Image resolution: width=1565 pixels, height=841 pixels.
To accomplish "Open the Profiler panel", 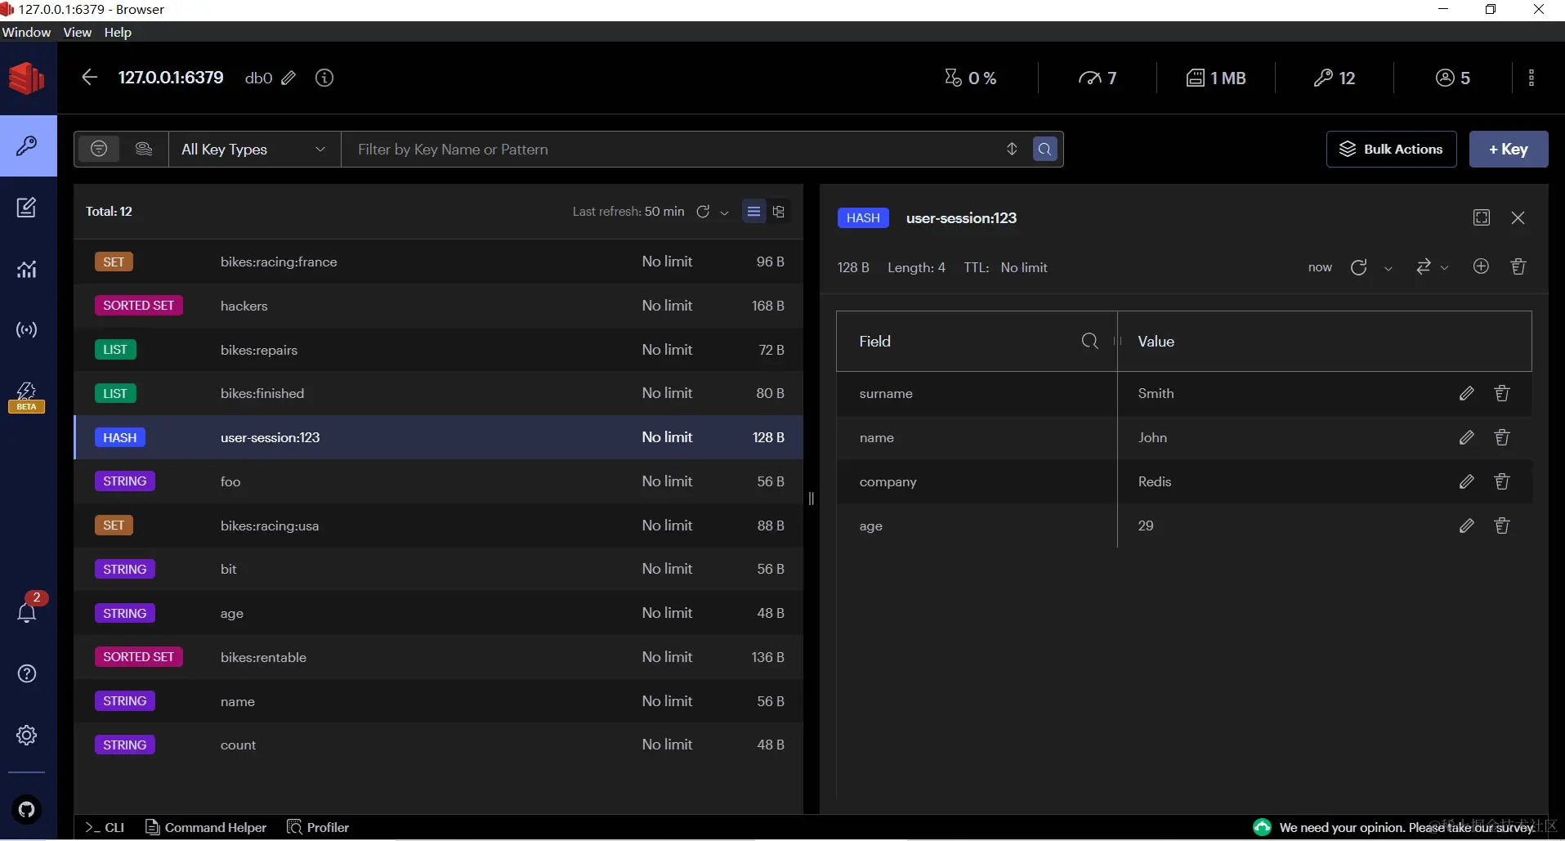I will (x=318, y=827).
